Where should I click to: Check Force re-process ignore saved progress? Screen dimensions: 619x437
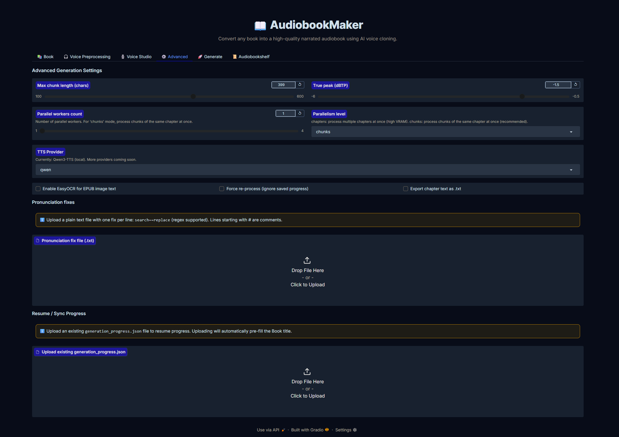222,189
